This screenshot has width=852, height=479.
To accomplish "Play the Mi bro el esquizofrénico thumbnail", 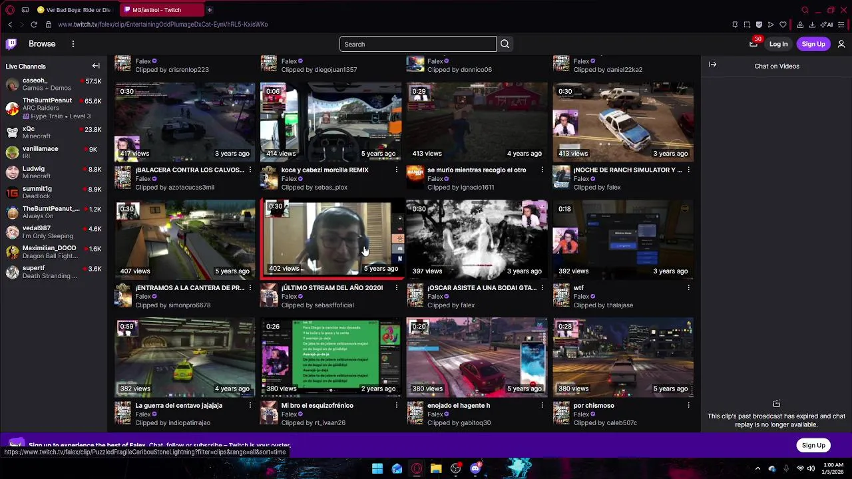I will coord(331,357).
